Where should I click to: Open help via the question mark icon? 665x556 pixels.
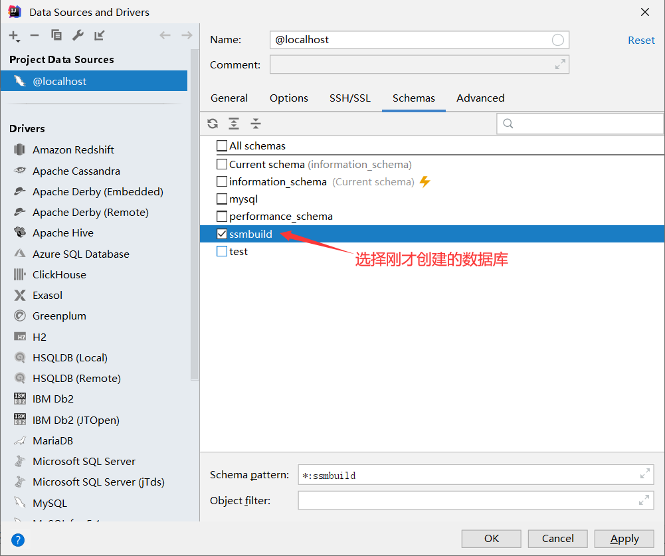click(x=18, y=540)
